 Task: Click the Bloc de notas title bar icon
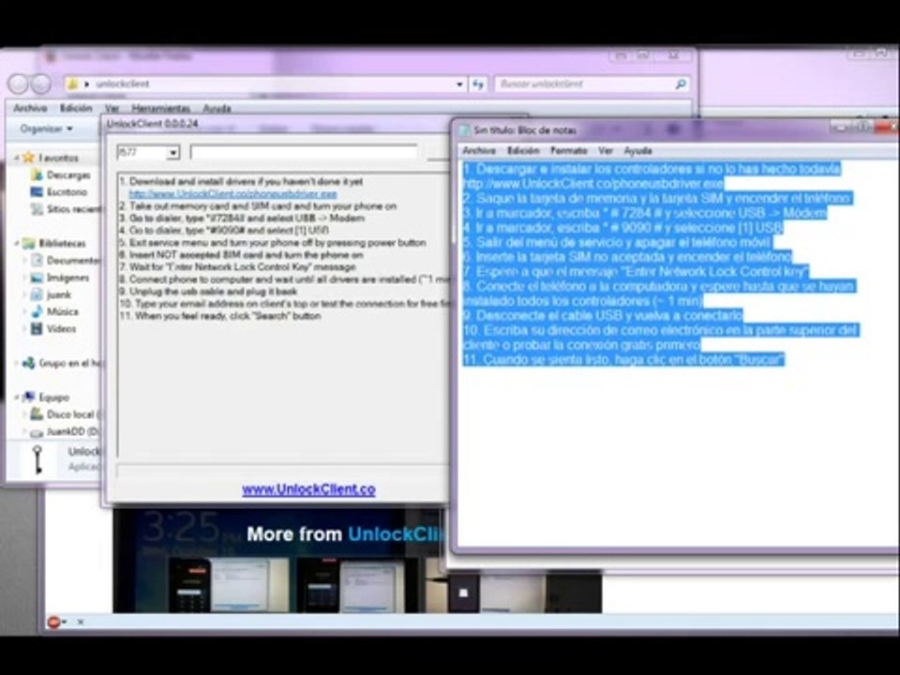pyautogui.click(x=464, y=130)
